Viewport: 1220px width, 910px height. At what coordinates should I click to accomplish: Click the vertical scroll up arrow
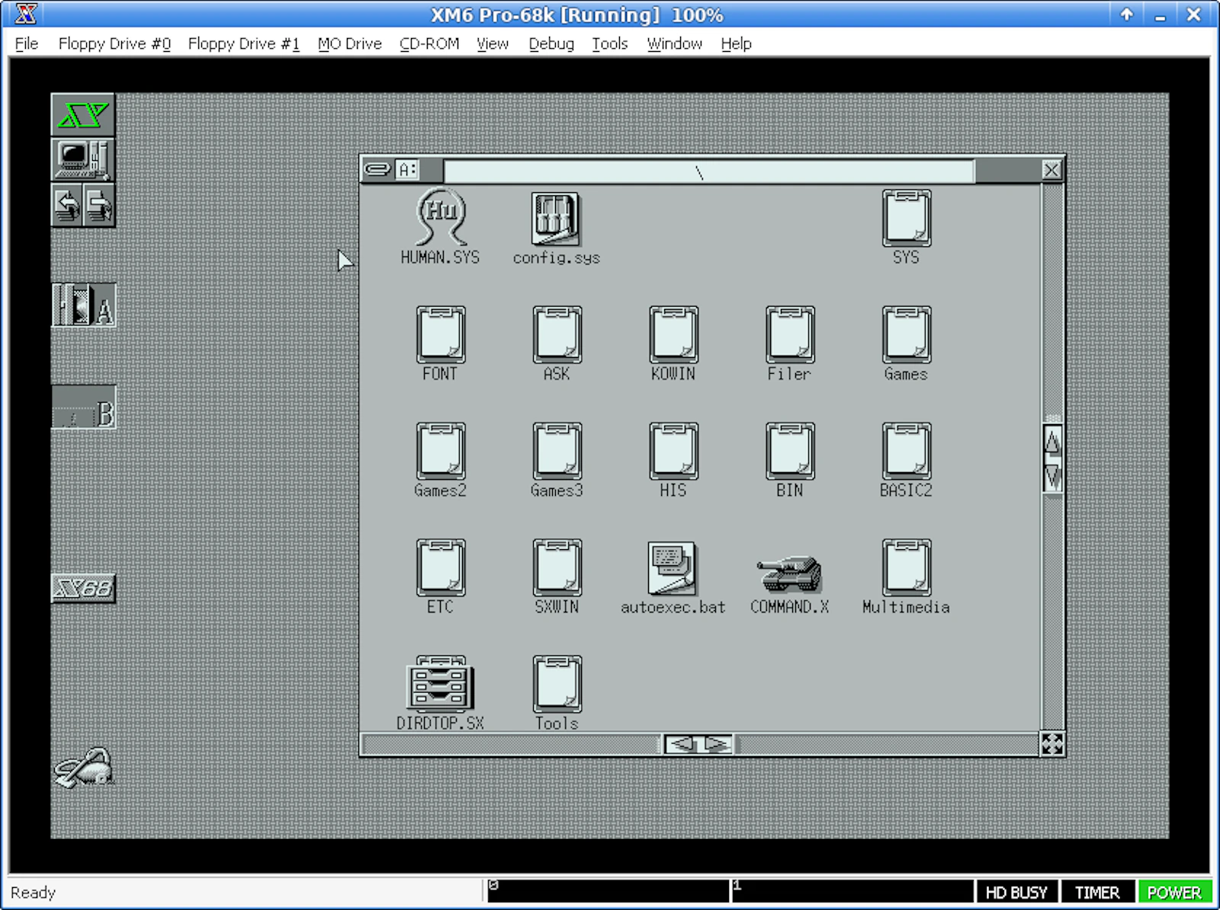click(x=1052, y=442)
